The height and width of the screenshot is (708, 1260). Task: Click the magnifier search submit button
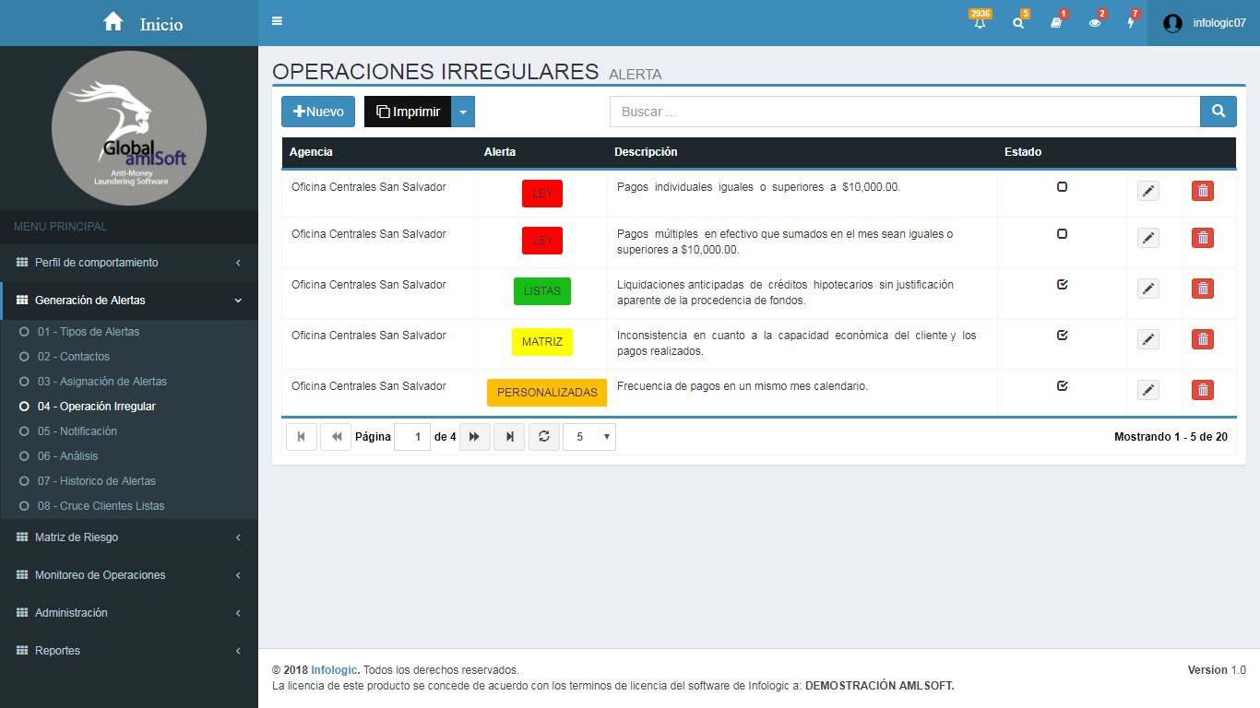(x=1218, y=112)
